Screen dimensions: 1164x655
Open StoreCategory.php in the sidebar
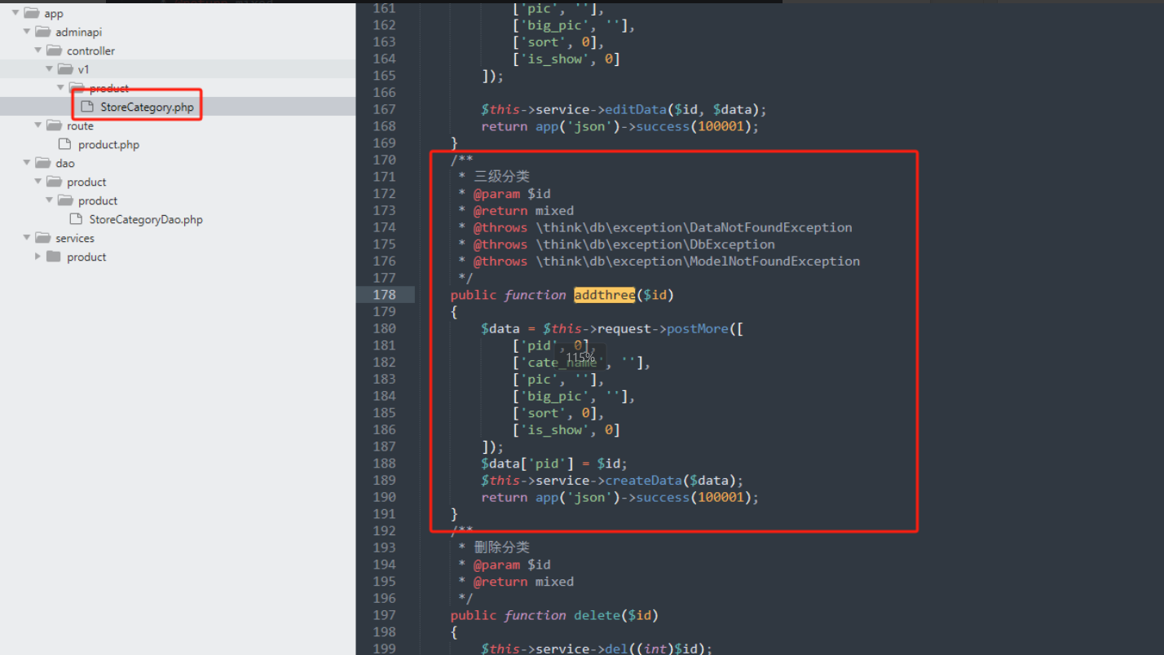pos(147,107)
